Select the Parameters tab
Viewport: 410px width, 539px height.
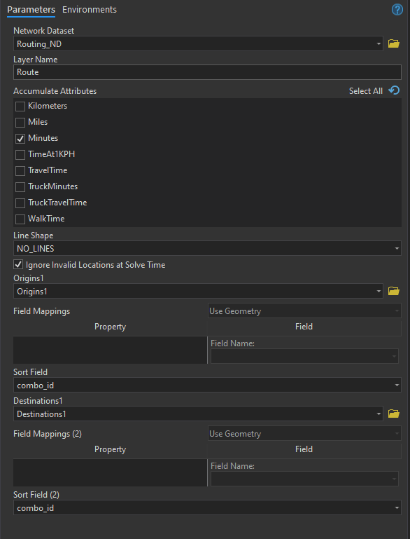(x=31, y=10)
